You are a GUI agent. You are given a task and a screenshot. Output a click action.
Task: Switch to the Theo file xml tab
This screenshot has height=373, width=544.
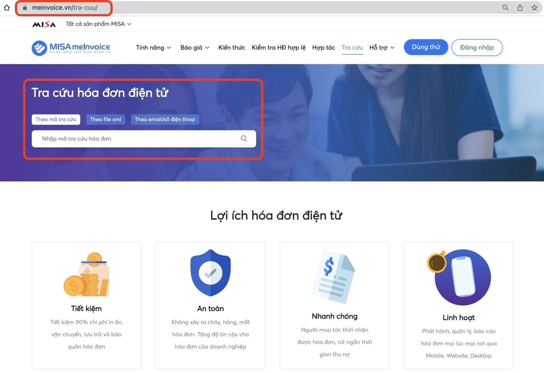click(105, 119)
